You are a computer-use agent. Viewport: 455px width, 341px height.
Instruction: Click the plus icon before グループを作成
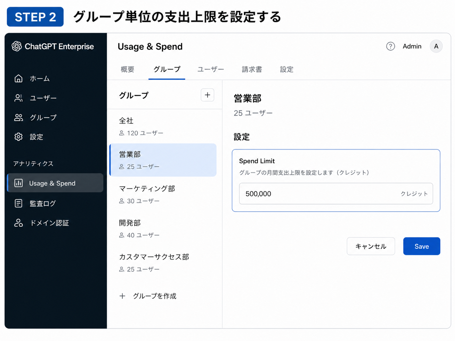click(123, 296)
